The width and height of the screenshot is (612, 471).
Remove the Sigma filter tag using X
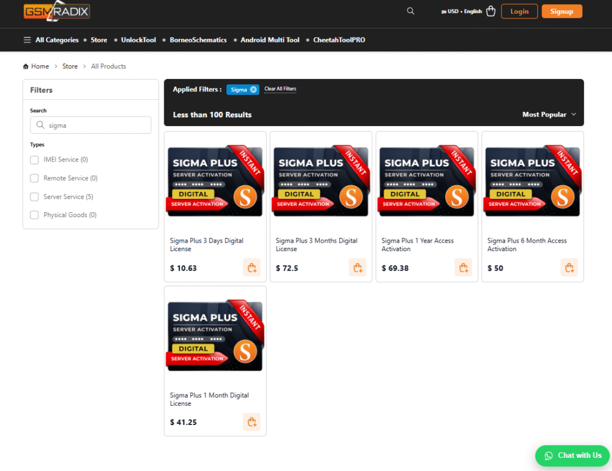pos(253,90)
